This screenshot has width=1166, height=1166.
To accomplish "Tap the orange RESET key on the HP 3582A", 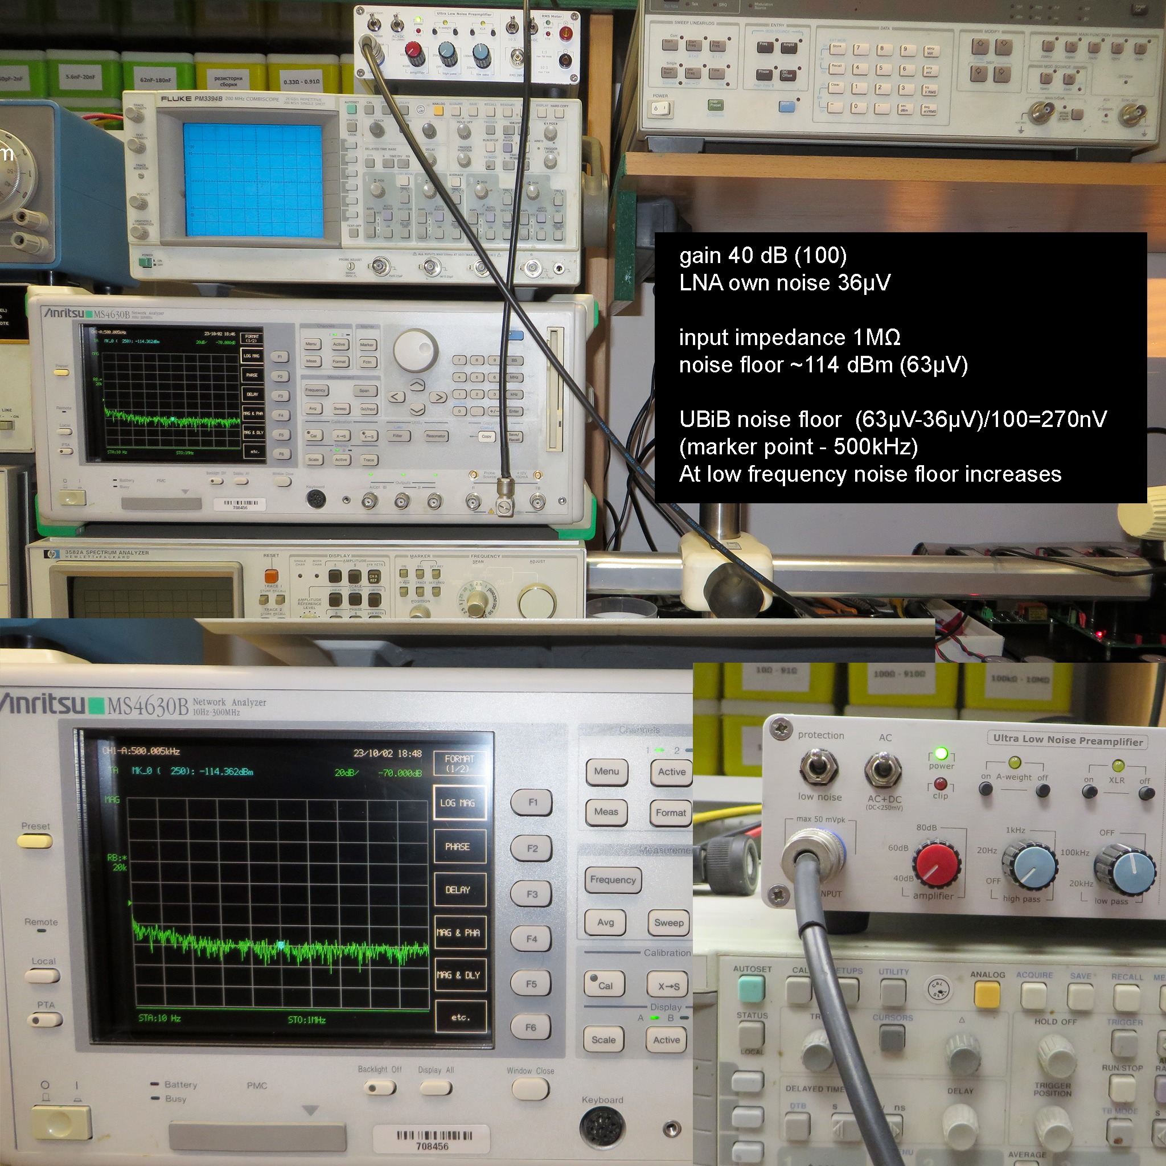I will pyautogui.click(x=272, y=576).
